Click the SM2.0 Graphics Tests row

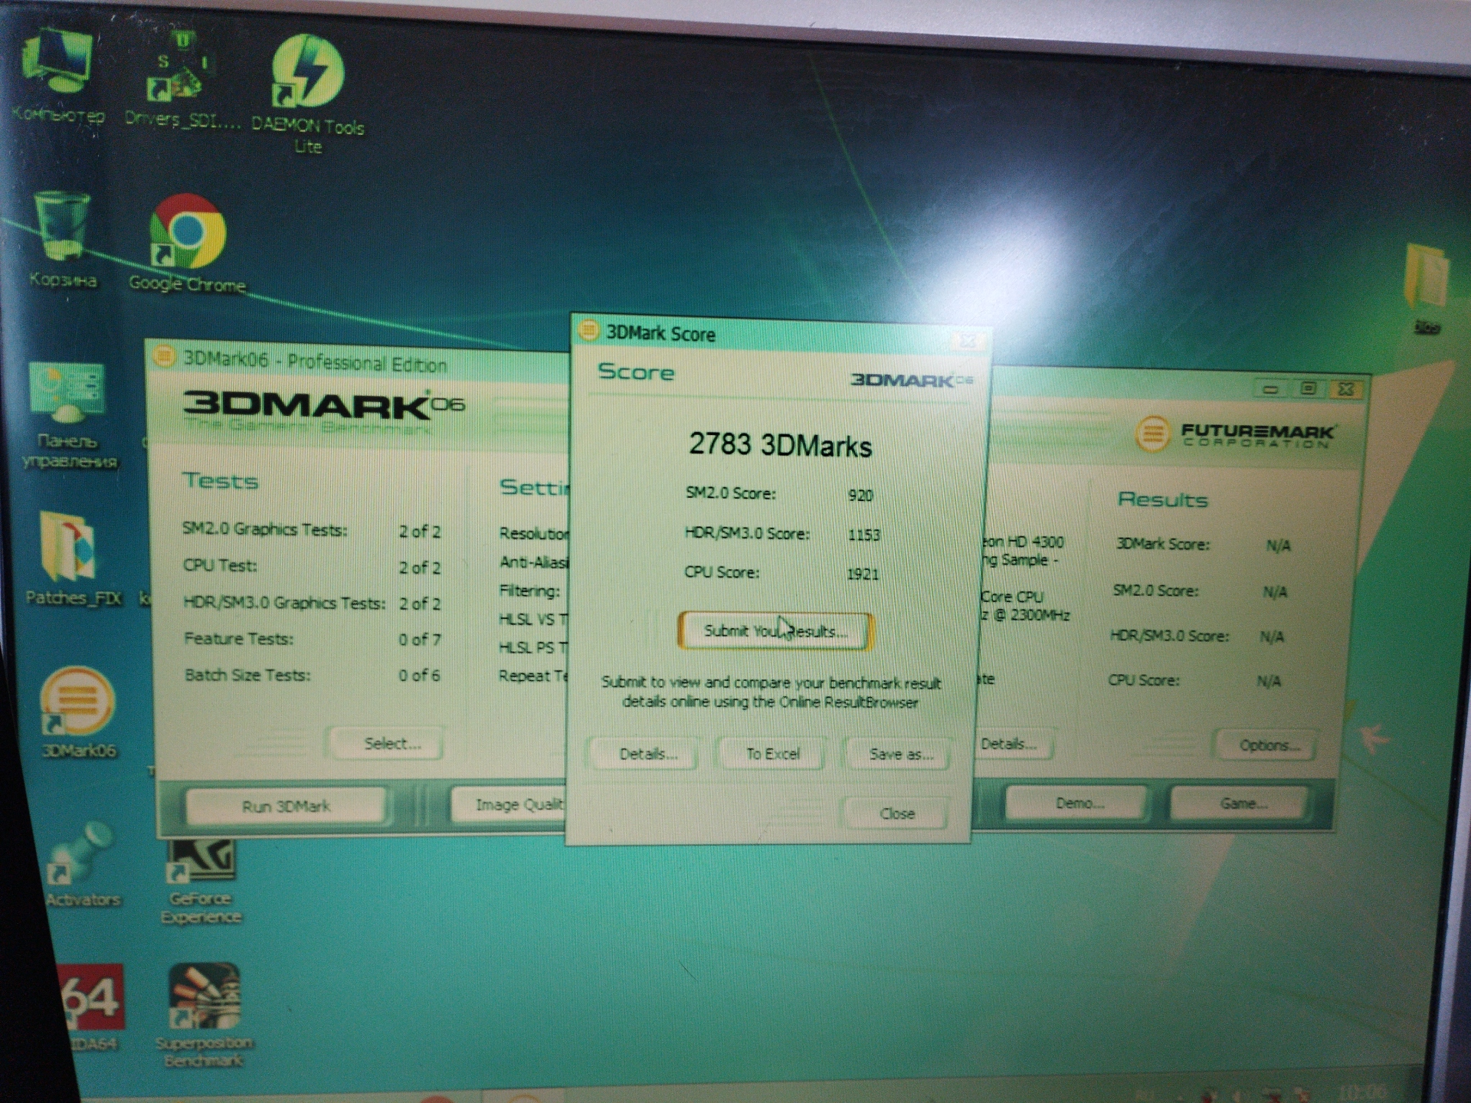pos(312,530)
